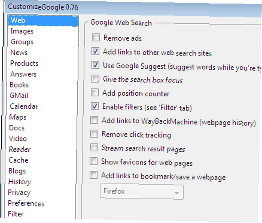Open the Maps category
The width and height of the screenshot is (262, 223).
(x=18, y=117)
